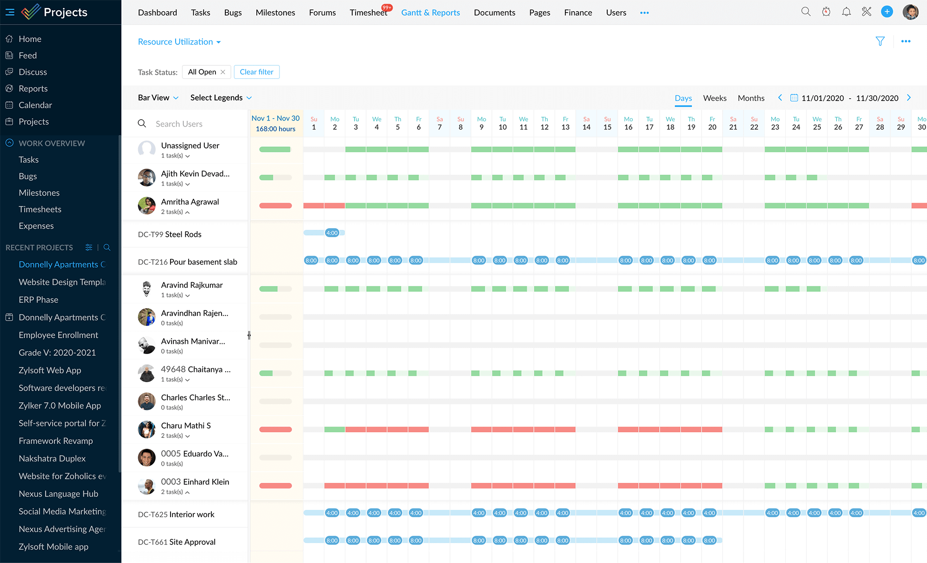Click the date range calendar picker

(x=794, y=97)
